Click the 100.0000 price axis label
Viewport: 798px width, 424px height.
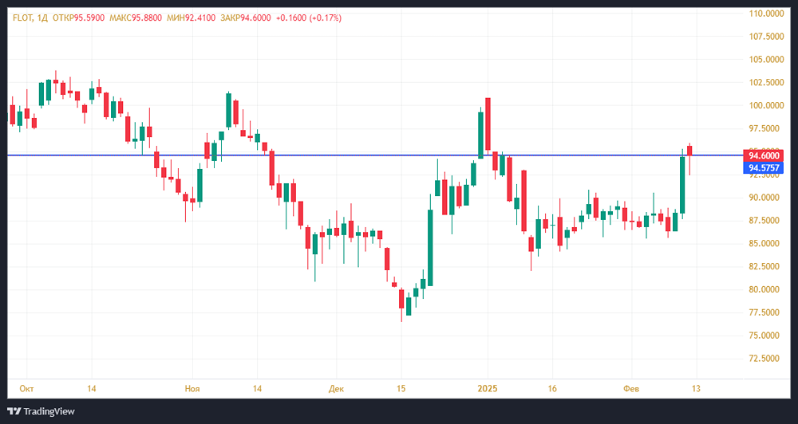[x=766, y=106]
